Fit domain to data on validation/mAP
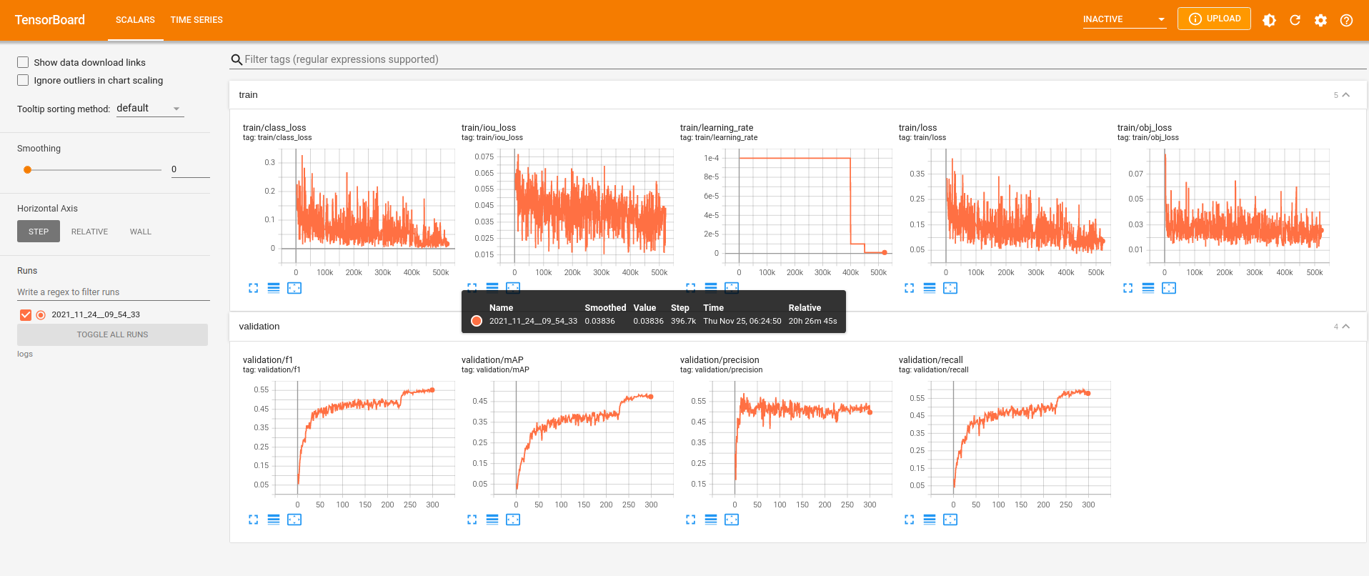This screenshot has height=576, width=1369. (513, 520)
